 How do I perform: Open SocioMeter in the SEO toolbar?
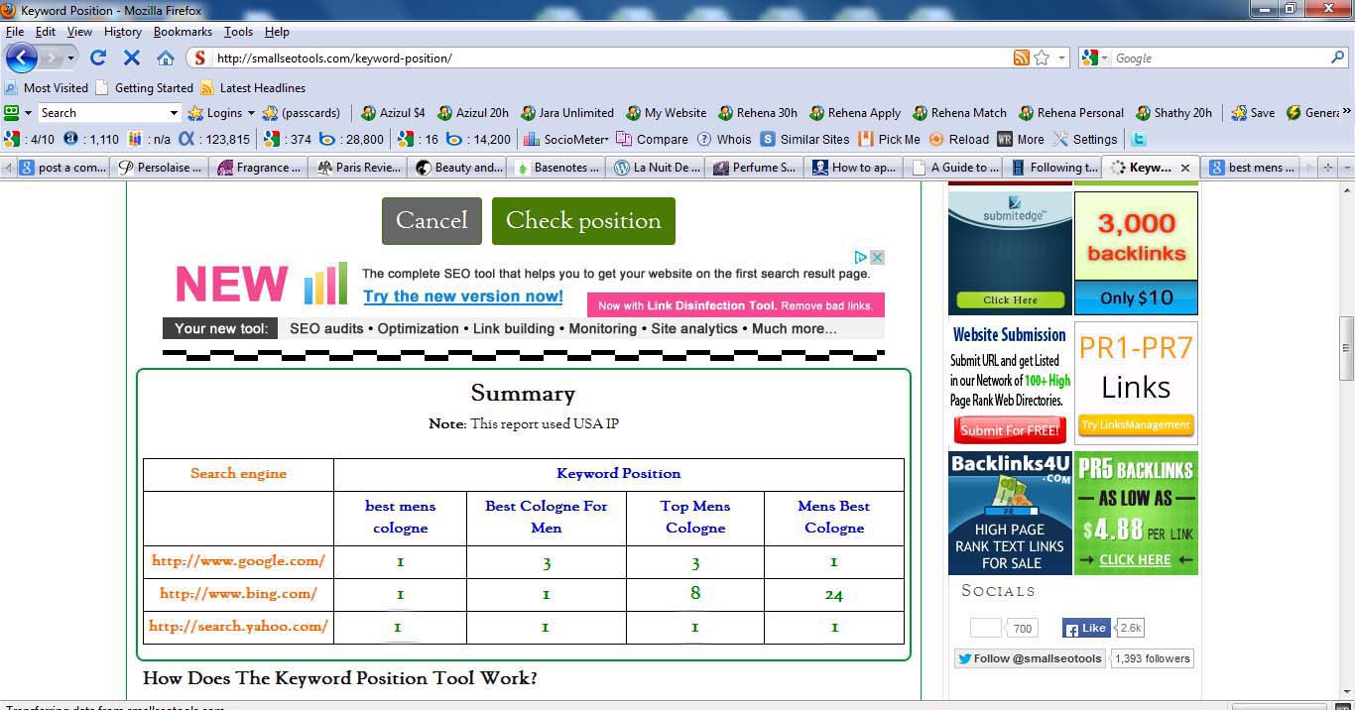click(565, 139)
